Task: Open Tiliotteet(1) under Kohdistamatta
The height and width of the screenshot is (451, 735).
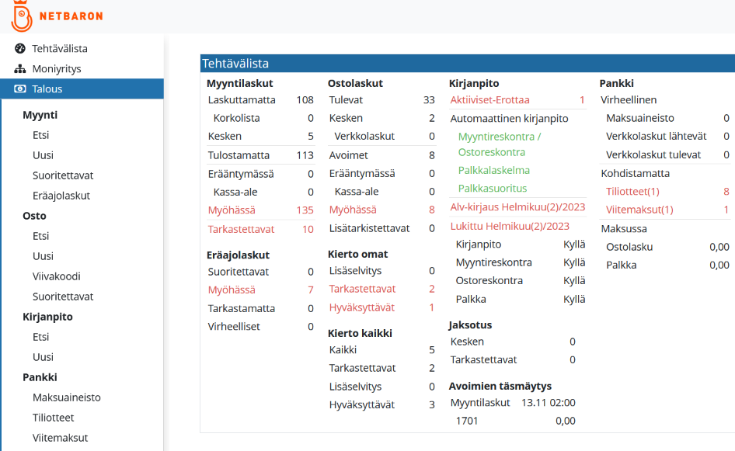Action: 632,191
